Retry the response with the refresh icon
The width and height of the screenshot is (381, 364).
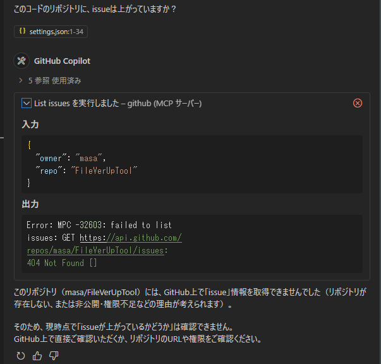21,356
